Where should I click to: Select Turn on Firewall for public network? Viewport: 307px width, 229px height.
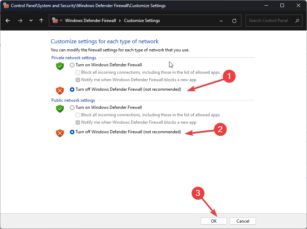(x=72, y=107)
